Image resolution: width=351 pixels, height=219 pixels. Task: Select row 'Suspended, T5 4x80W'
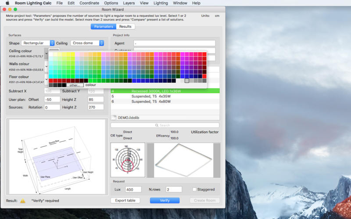(x=165, y=102)
